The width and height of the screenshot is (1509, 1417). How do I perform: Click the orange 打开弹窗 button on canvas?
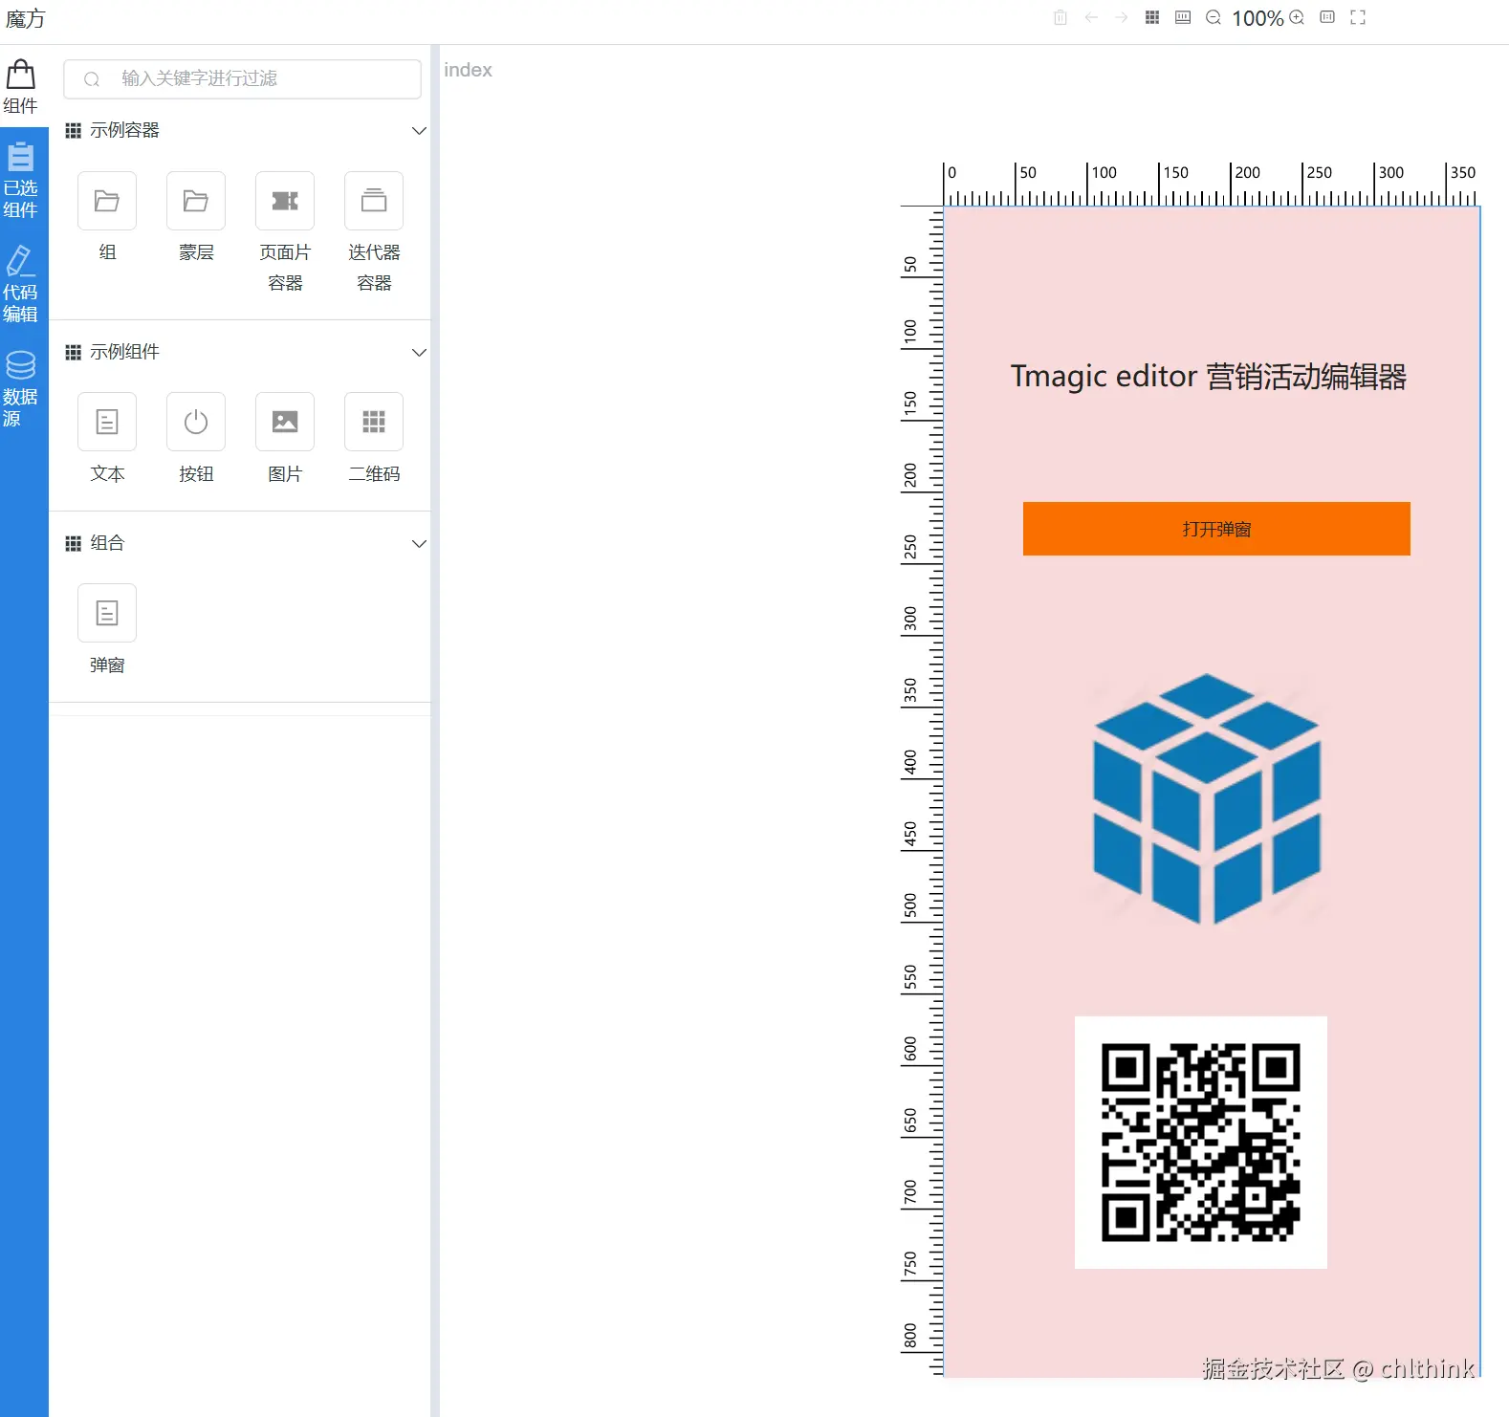pyautogui.click(x=1216, y=529)
